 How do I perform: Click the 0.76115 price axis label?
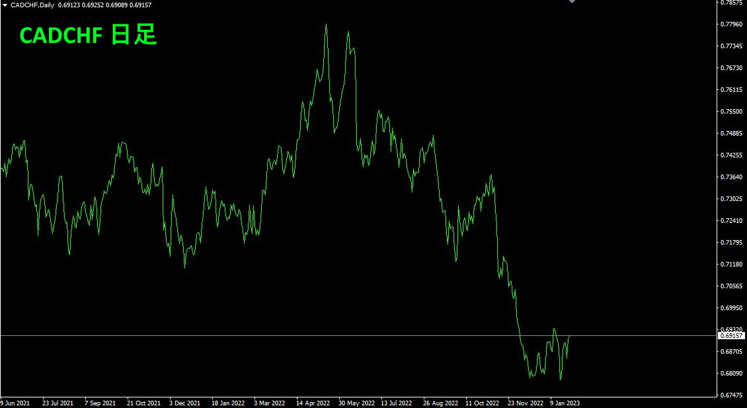[732, 90]
